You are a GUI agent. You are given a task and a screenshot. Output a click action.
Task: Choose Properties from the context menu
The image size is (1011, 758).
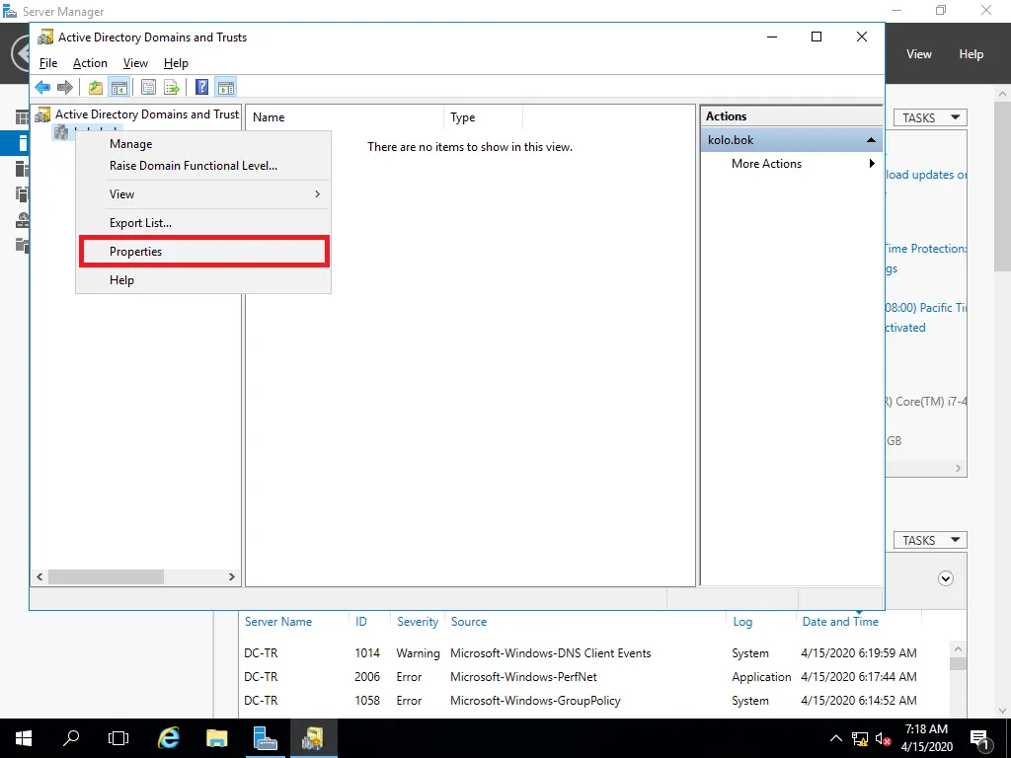[203, 252]
